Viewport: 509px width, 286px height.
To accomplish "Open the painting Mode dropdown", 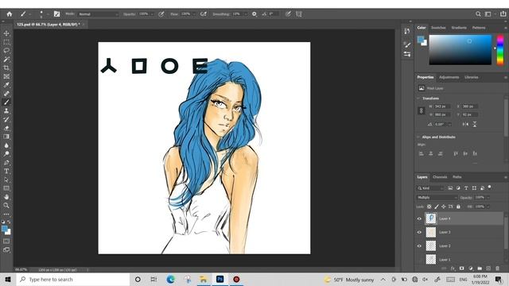I will click(x=99, y=14).
